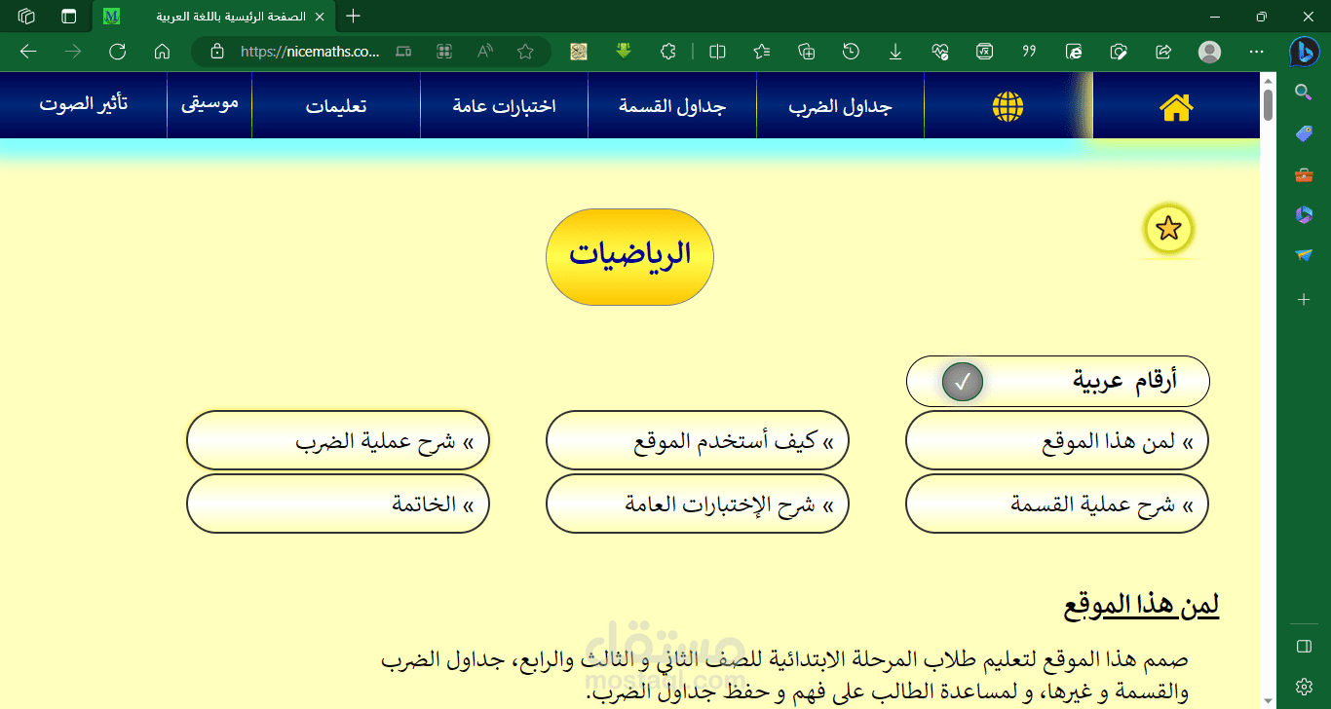Open the globe language selector in the nav bar

[1008, 106]
